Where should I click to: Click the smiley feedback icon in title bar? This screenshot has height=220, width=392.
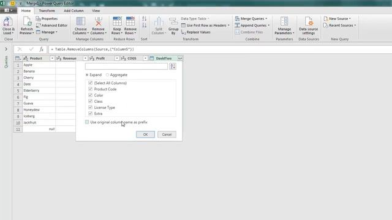(12, 3)
